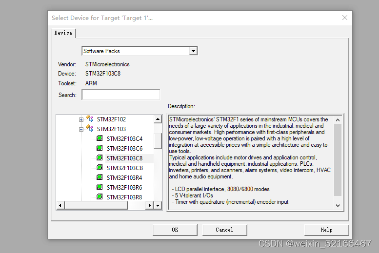This screenshot has height=253, width=379.
Task: Click the chip icon beside STM32F103R6
Action: [x=100, y=187]
